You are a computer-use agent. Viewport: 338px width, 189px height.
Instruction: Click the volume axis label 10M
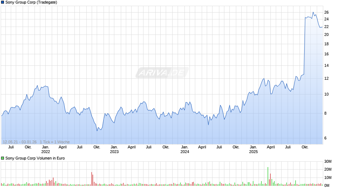328,178
